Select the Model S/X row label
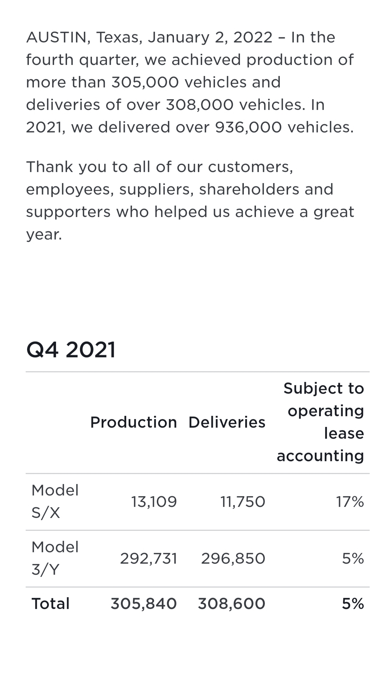The width and height of the screenshot is (385, 684). coord(55,501)
